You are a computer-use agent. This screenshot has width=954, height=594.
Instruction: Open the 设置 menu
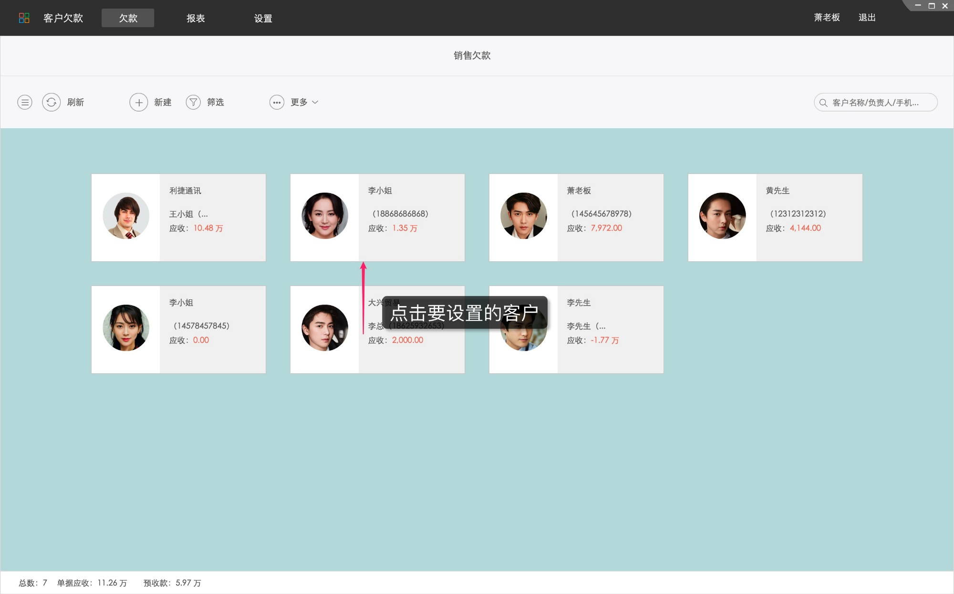click(263, 18)
